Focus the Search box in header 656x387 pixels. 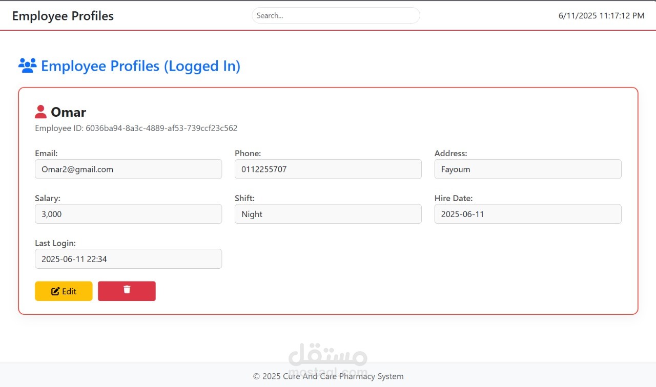pos(336,15)
